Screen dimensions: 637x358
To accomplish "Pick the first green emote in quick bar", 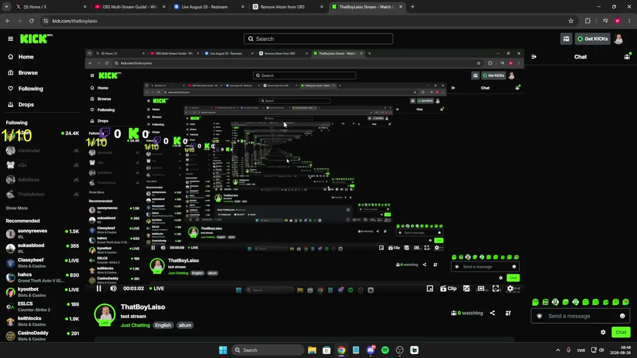I will [535, 302].
